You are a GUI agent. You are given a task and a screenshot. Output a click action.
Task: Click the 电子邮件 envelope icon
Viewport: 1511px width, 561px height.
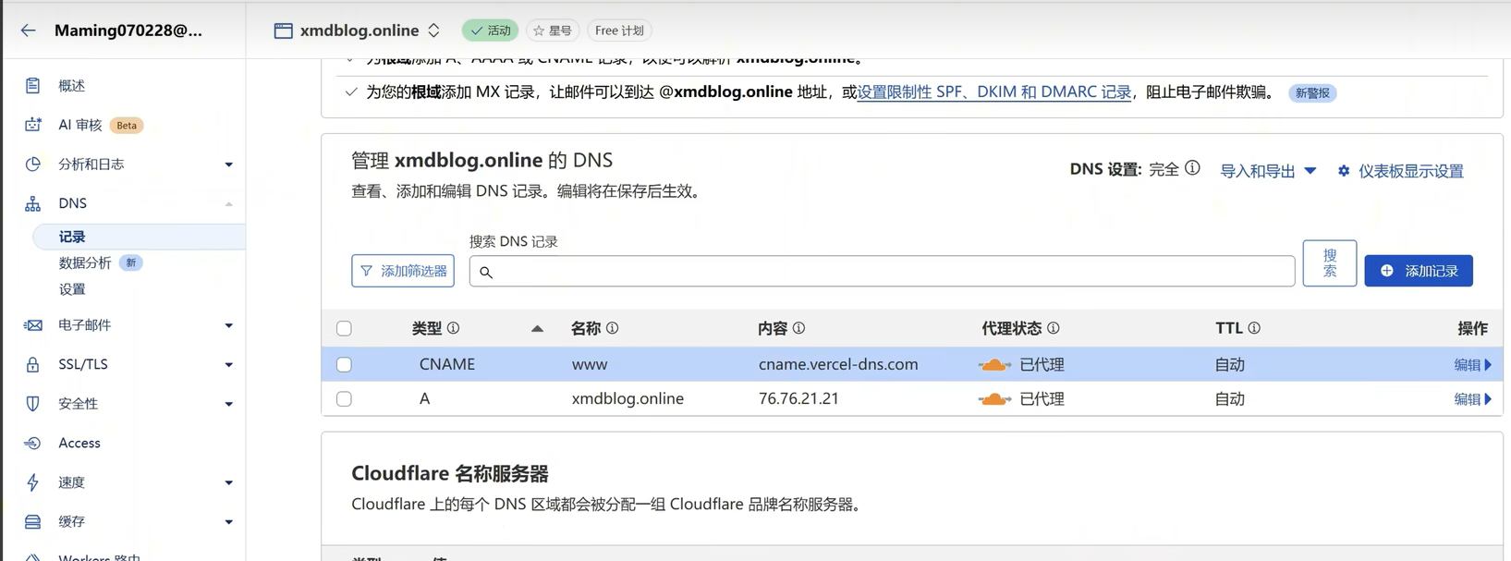[x=33, y=325]
